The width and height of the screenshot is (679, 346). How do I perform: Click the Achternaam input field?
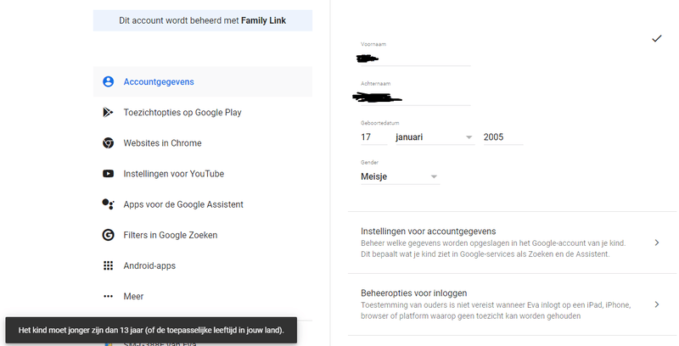tap(415, 98)
